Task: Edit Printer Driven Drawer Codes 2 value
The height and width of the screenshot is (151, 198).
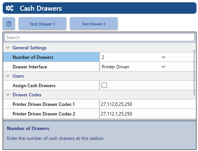Action: coord(148,114)
